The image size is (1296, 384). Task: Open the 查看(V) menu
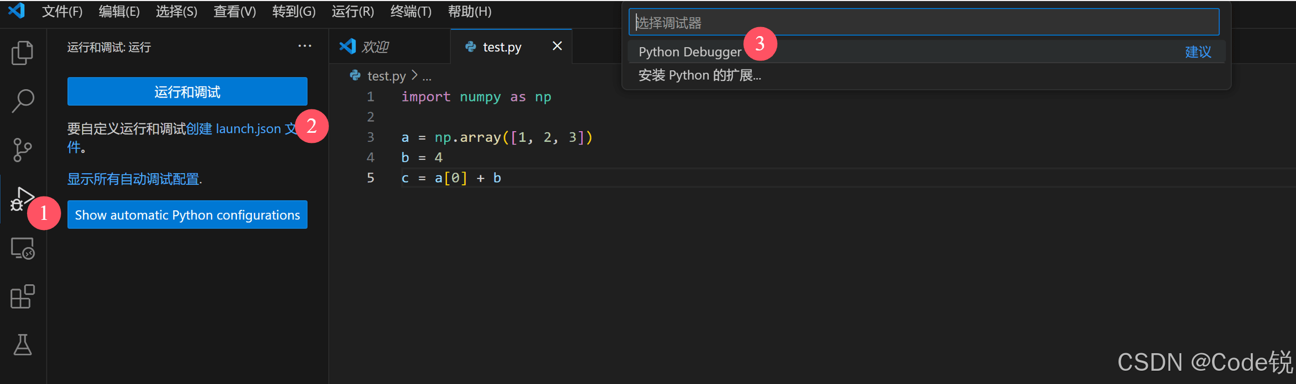pyautogui.click(x=234, y=11)
